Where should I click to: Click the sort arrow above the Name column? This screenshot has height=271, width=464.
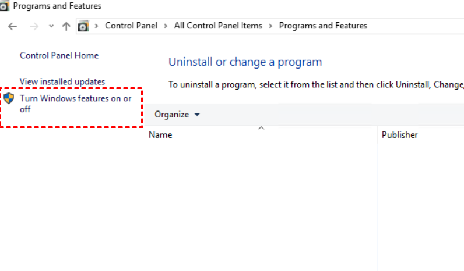coord(261,128)
